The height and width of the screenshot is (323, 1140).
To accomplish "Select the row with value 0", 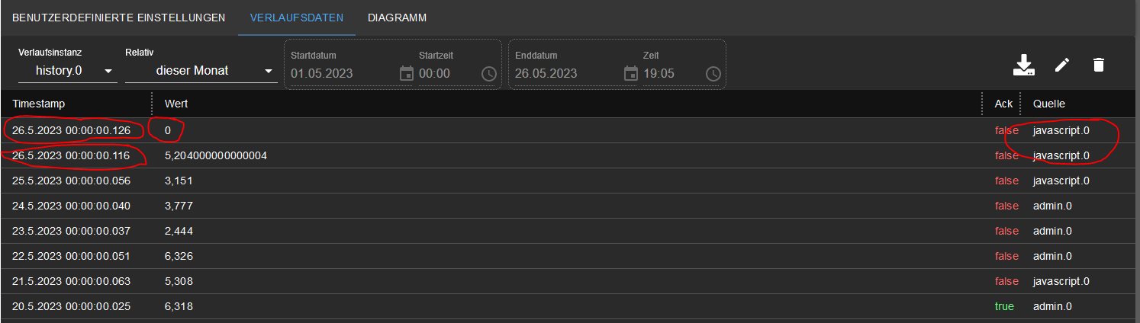I will click(570, 130).
